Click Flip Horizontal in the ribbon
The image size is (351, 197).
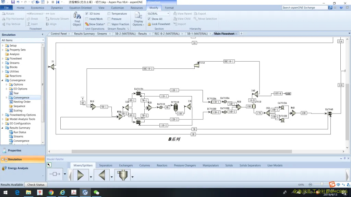[13, 19]
